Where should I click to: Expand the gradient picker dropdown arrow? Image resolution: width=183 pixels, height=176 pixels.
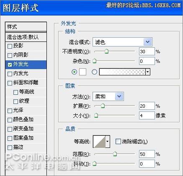[x=148, y=72]
